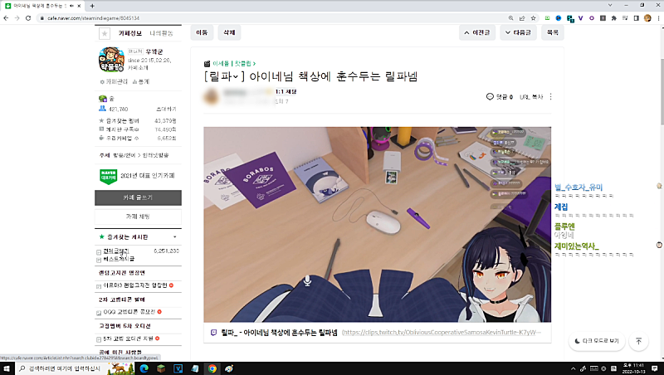Screen dimensions: 664x375
Task: Click the 이동 button above the post
Action: (x=202, y=32)
